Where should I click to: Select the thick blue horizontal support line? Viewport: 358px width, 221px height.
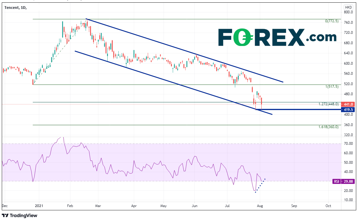point(297,110)
